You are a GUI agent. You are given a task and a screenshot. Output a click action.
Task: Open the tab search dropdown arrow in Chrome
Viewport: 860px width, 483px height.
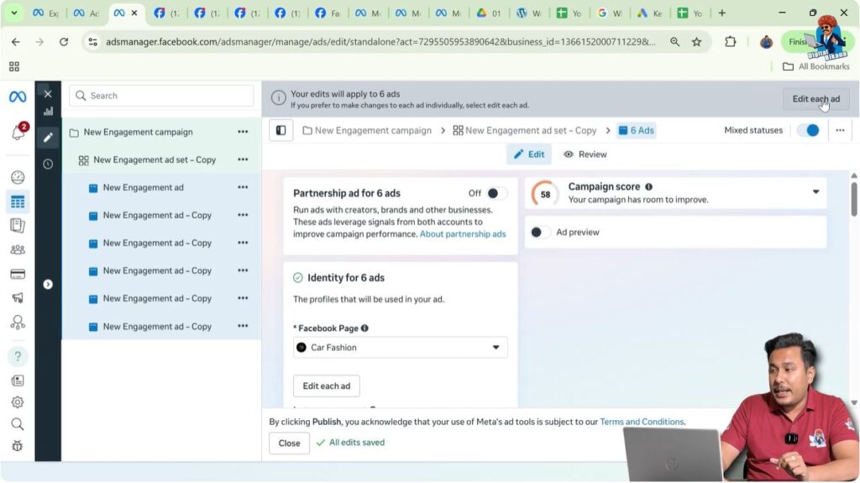tap(13, 13)
